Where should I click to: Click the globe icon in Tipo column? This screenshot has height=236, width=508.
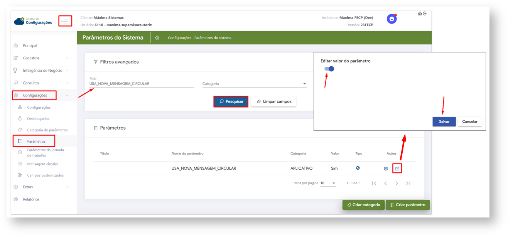pyautogui.click(x=358, y=168)
